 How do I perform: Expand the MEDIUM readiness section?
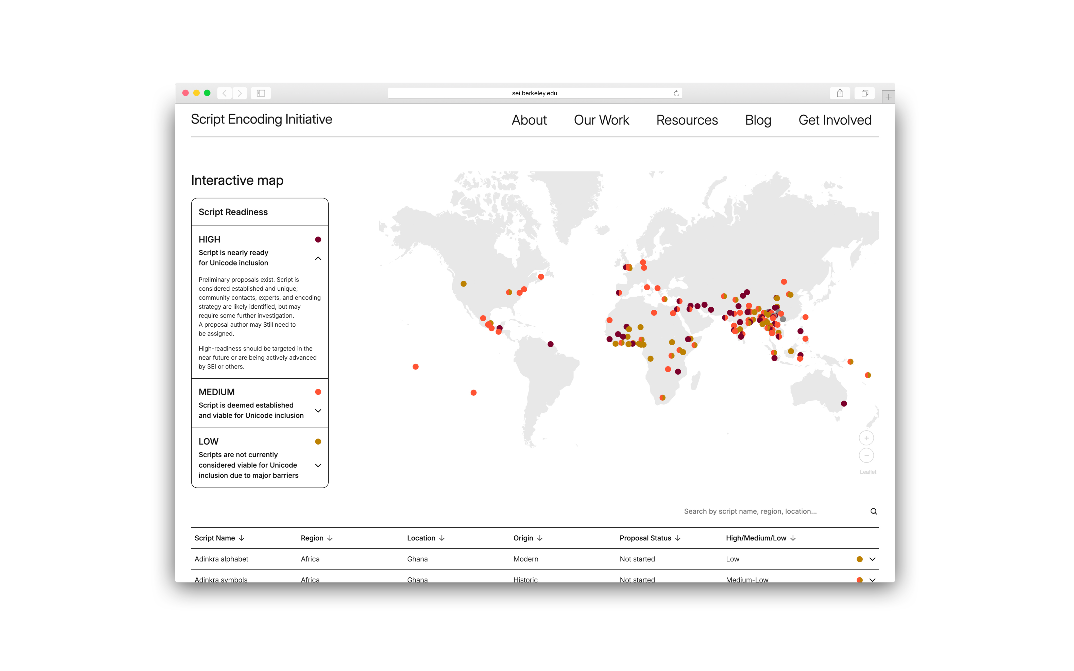pos(318,411)
